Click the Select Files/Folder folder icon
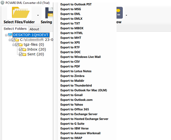Viewport: 171px width, 140px height. [21, 12]
